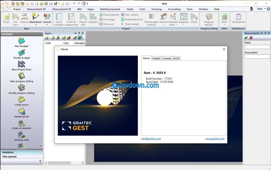Open the Modify progress billing assistant

[22, 89]
